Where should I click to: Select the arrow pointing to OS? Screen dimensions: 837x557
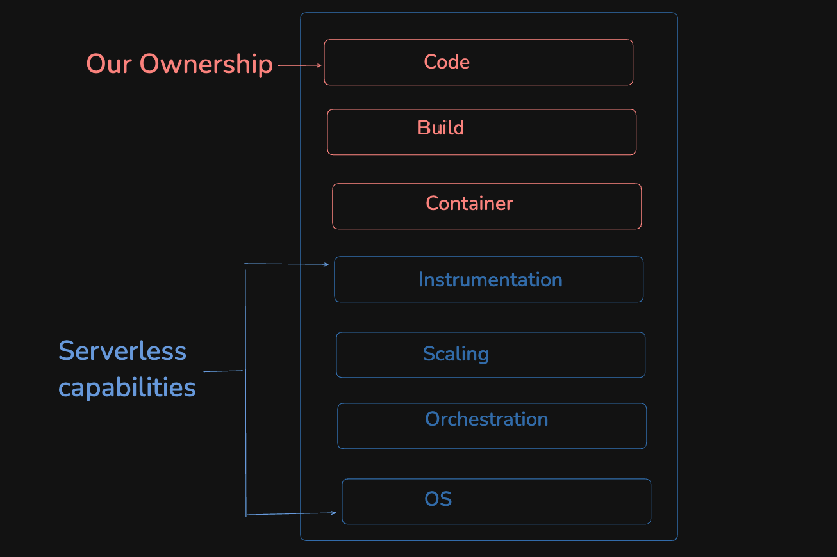pos(292,513)
